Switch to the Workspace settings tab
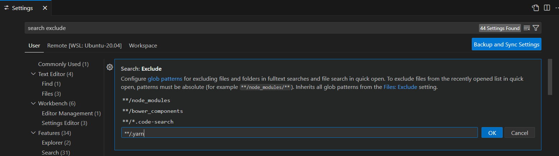The width and height of the screenshot is (559, 156). [x=143, y=46]
